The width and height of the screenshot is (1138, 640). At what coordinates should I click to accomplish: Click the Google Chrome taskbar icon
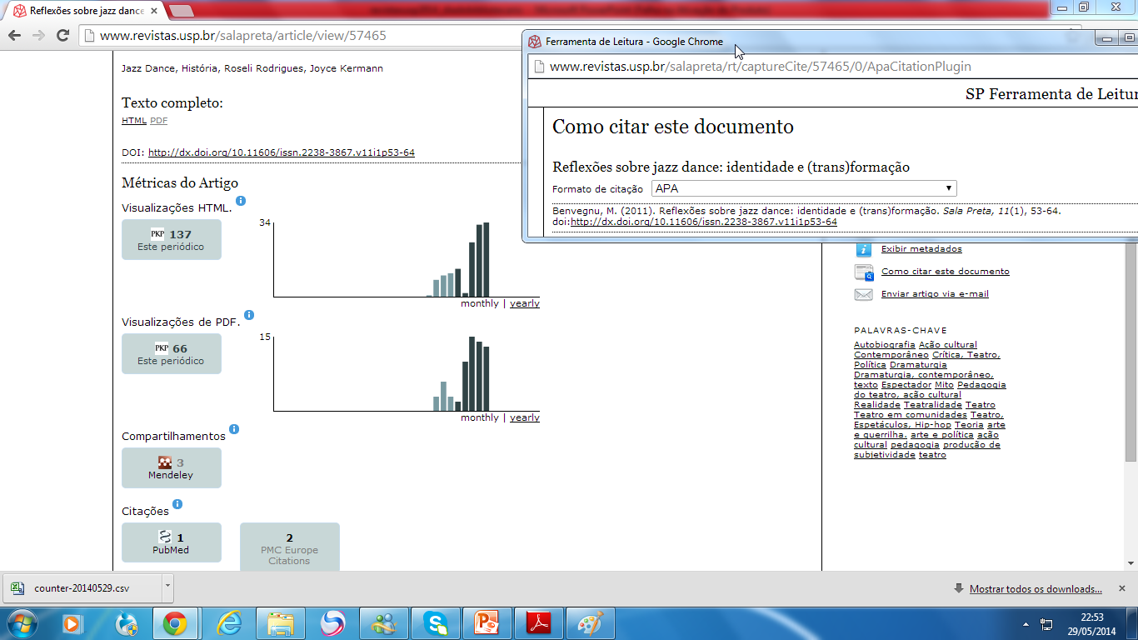(174, 622)
